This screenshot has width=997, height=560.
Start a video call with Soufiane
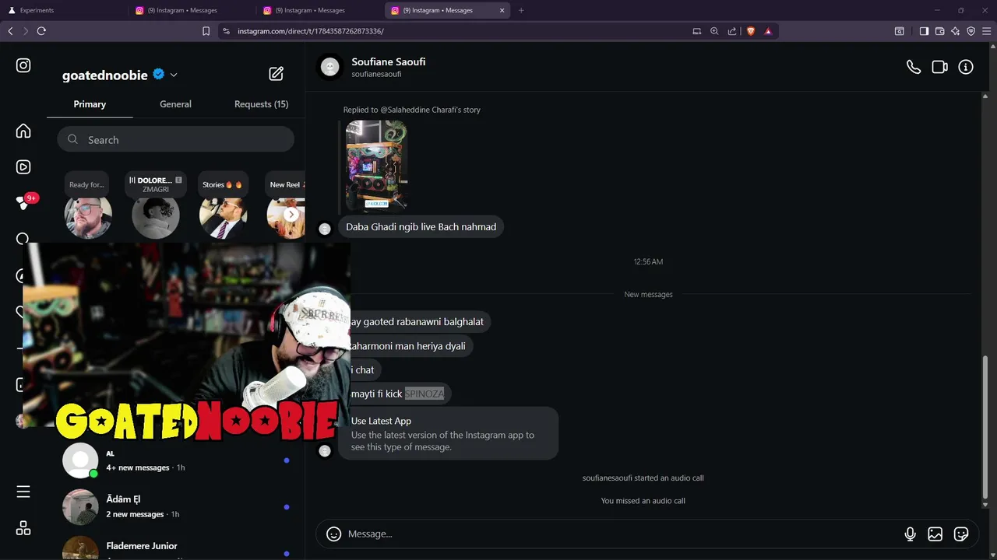tap(939, 67)
